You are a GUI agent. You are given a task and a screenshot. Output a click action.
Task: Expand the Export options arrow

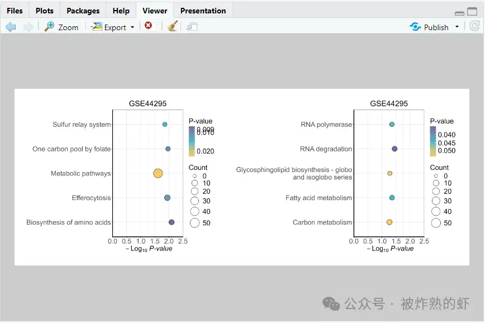[x=132, y=26]
